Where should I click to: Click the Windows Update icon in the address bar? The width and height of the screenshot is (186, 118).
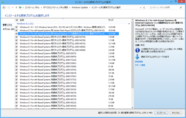point(20,8)
